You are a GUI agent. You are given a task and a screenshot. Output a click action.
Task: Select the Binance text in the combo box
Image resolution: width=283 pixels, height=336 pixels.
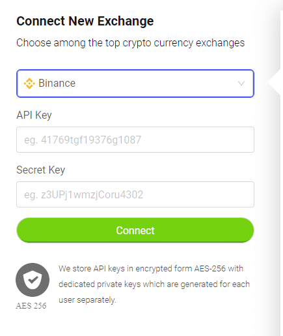coord(57,84)
